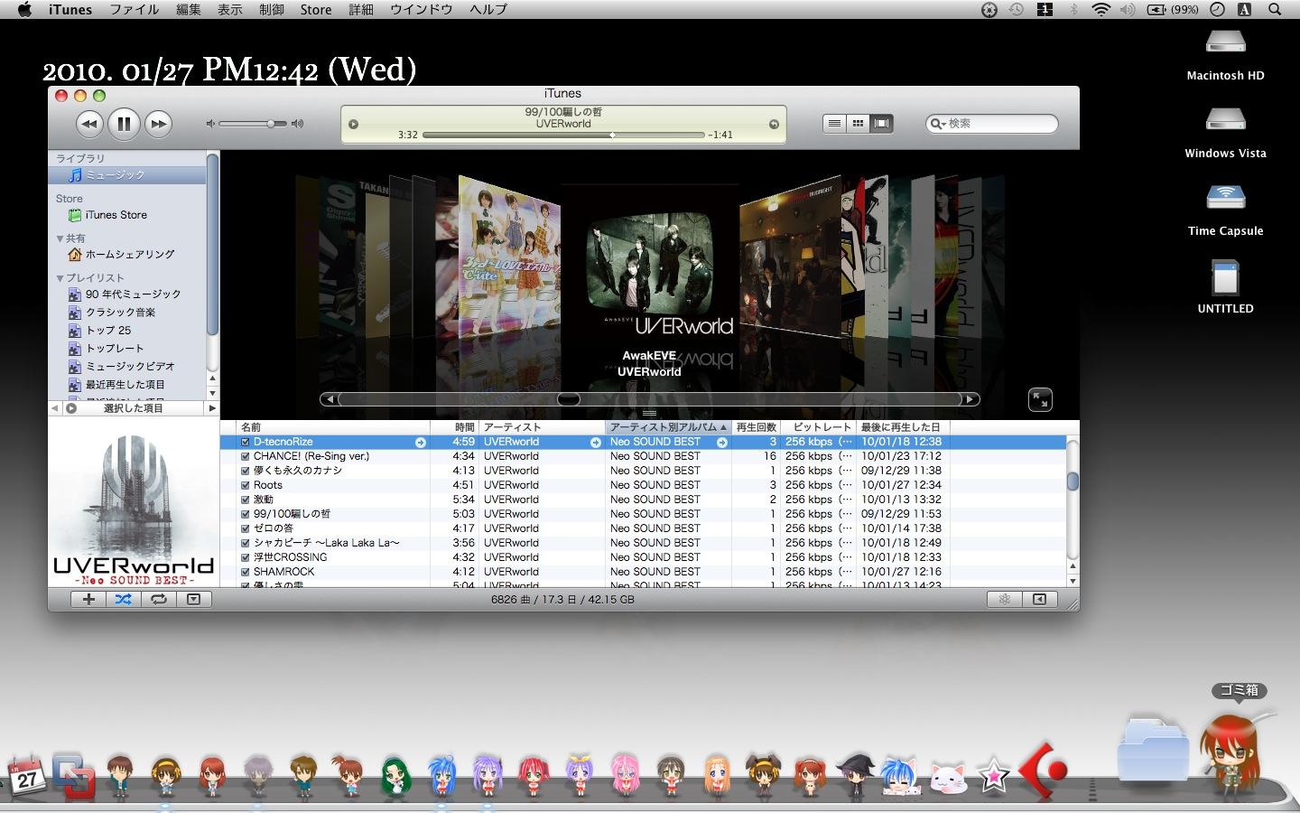The width and height of the screenshot is (1300, 813).
Task: Select シャカビーチ ~Laka Laka La~ track
Action: [x=643, y=543]
